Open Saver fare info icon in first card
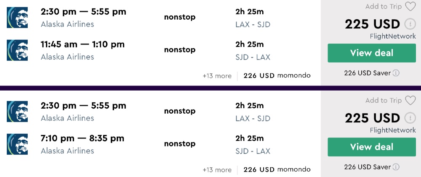Viewport: 421px width, 177px height. click(396, 73)
